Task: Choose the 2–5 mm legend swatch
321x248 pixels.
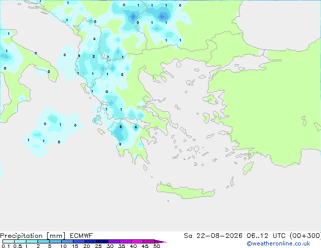Action: point(44,241)
